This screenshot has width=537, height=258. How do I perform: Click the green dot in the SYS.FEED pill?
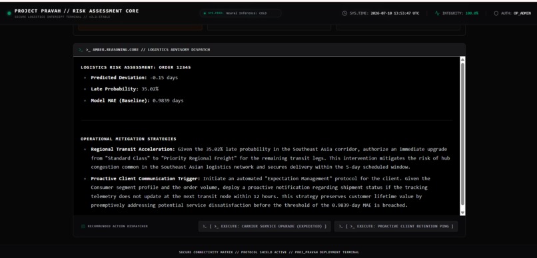205,13
